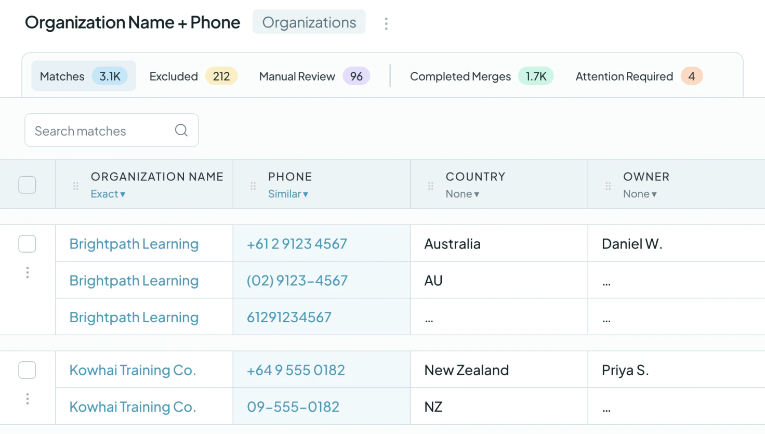Viewport: 765px width, 434px height.
Task: Open Brightpath Learning with phone 61291234567
Action: pos(134,317)
